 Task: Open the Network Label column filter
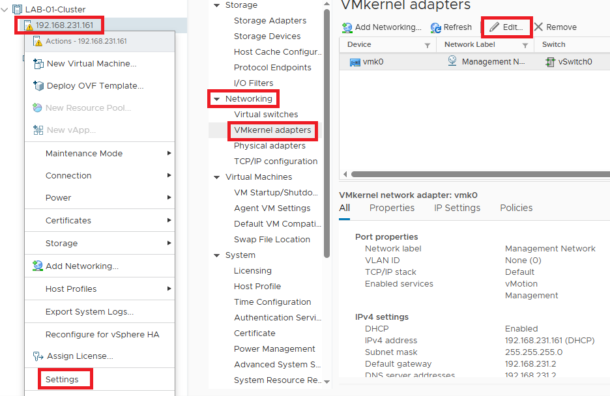(x=525, y=46)
